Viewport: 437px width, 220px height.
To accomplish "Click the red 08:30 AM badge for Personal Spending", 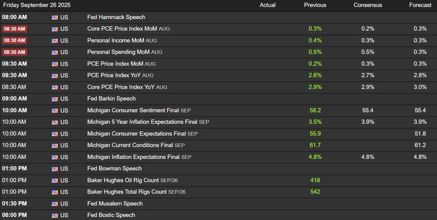I will (15, 52).
